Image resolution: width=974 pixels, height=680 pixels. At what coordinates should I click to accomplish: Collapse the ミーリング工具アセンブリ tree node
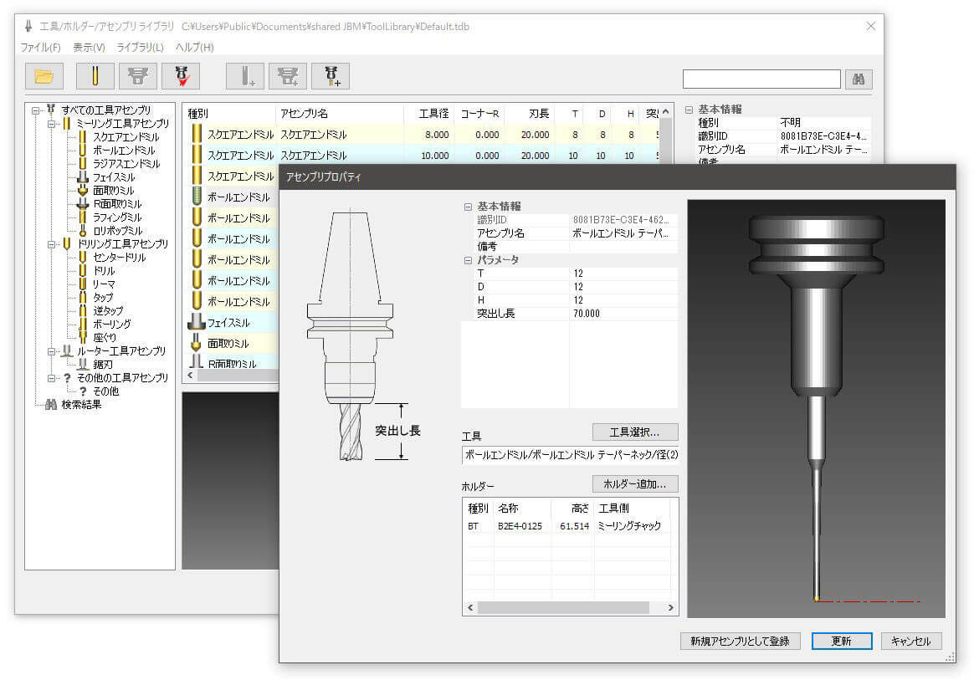[x=52, y=124]
